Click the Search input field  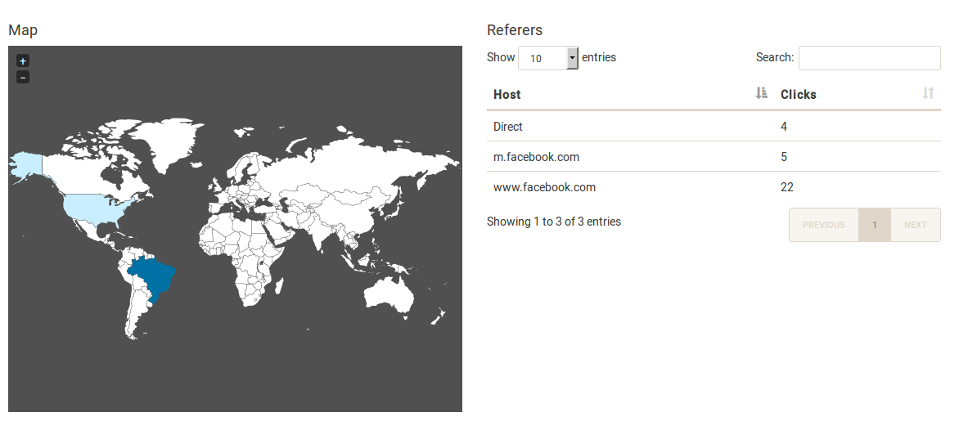[x=869, y=58]
